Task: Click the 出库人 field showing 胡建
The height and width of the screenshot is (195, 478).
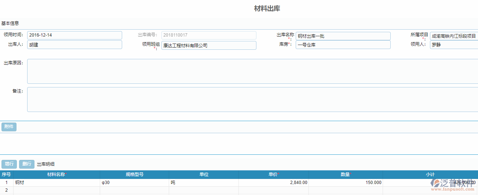Action: tap(74, 45)
